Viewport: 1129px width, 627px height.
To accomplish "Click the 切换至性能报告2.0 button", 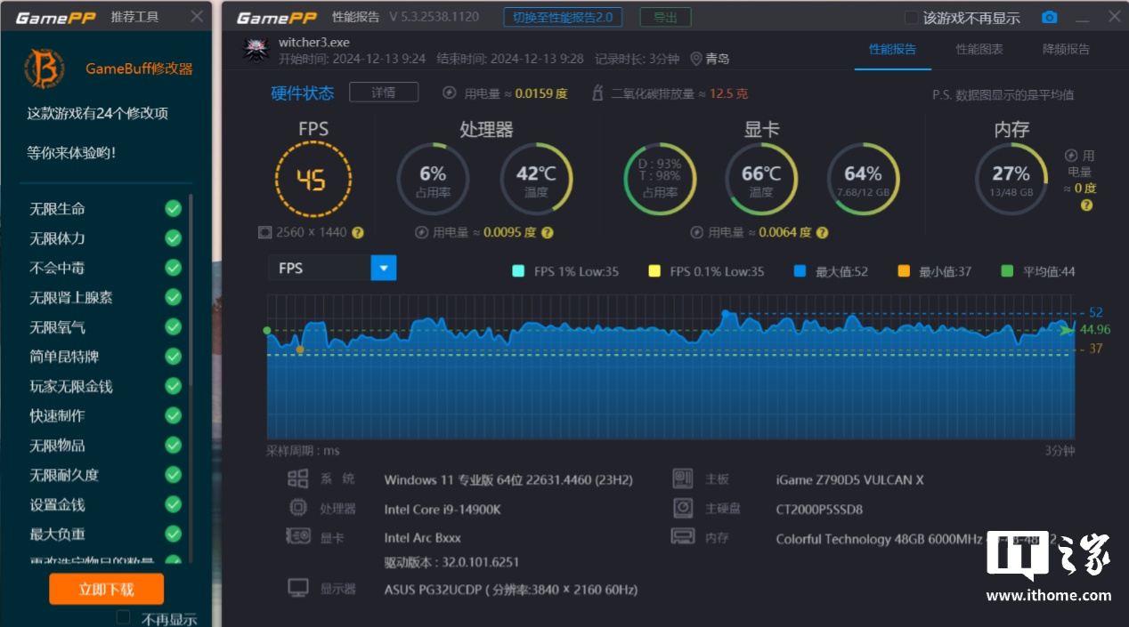I will 562,18.
